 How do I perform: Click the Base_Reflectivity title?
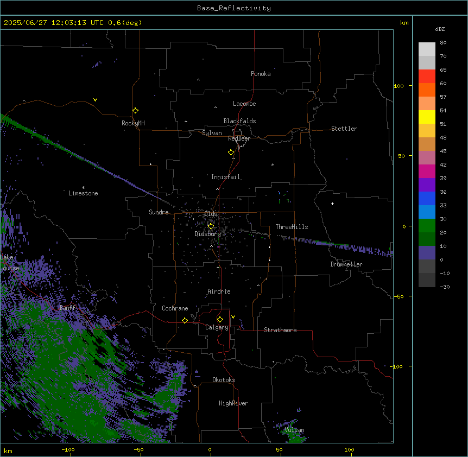[234, 8]
